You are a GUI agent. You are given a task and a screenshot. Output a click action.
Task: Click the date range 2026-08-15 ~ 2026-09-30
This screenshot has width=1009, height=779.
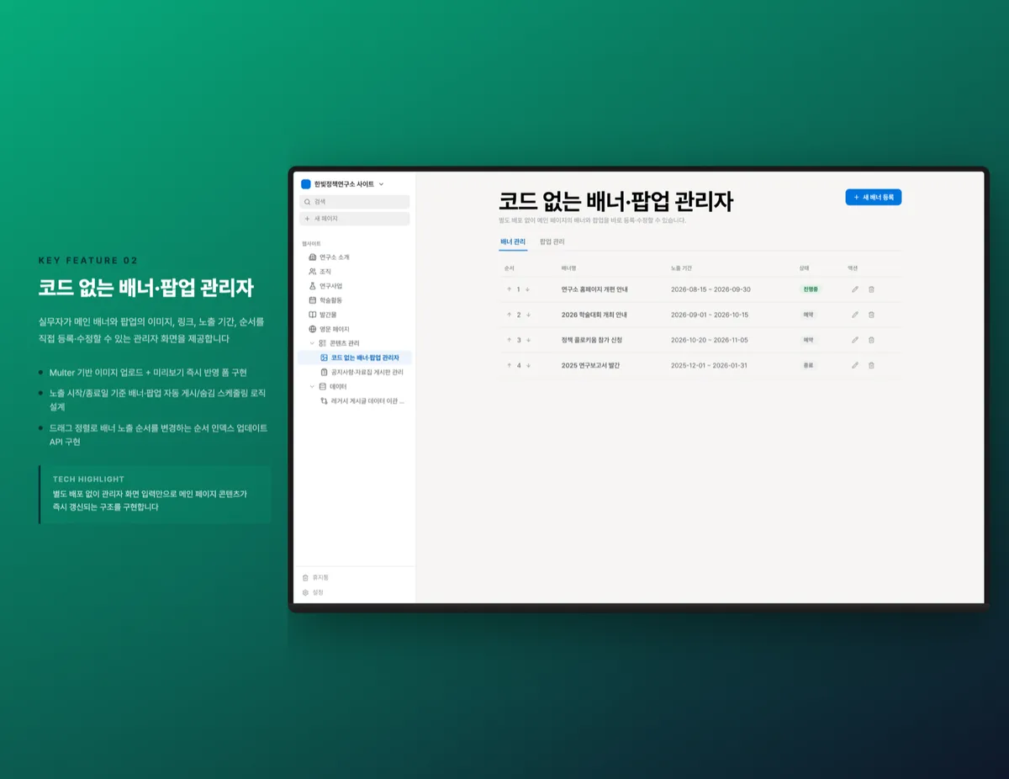tap(711, 289)
